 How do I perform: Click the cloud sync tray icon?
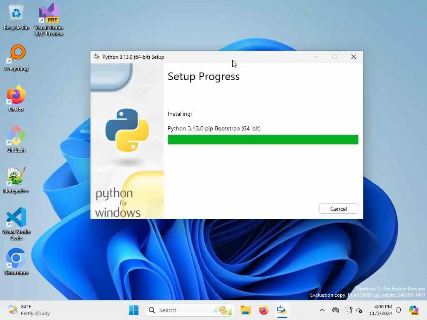click(336, 310)
